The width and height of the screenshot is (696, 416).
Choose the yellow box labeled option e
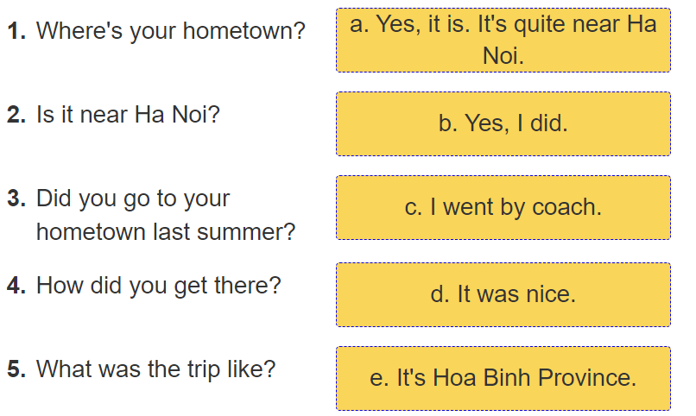503,378
